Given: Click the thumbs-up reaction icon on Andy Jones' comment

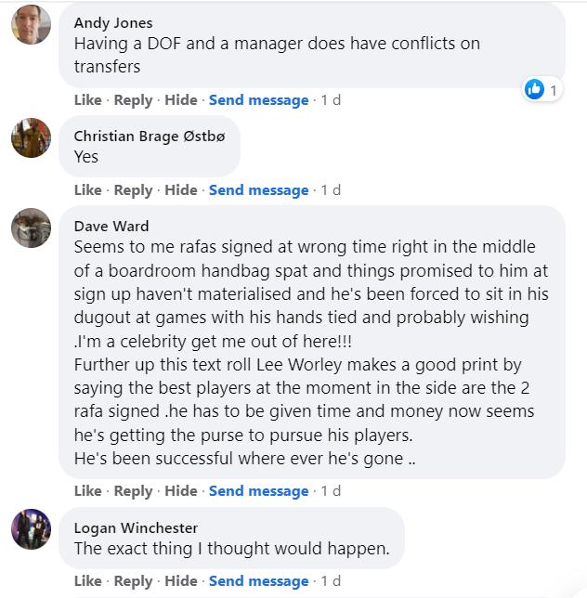Looking at the screenshot, I should point(534,90).
